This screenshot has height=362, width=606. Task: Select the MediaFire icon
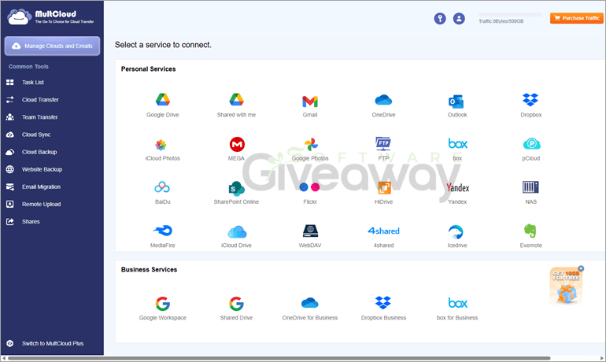[x=163, y=231]
